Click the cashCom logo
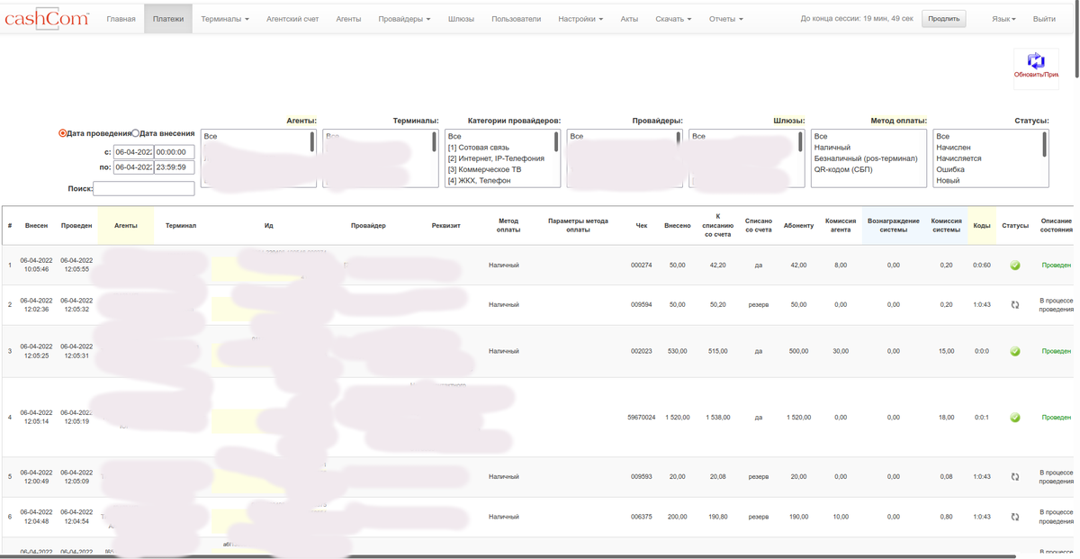Viewport: 1080px width, 559px height. click(47, 18)
